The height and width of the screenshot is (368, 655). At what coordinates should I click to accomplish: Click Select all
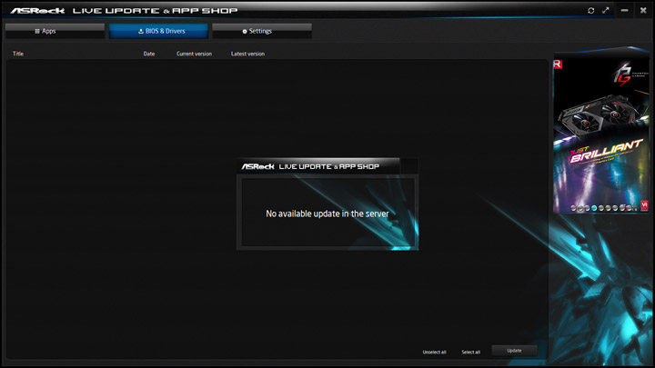point(471,353)
